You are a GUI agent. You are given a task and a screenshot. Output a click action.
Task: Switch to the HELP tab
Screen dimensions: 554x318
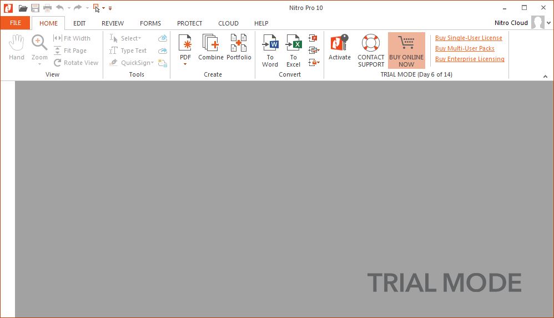coord(261,23)
